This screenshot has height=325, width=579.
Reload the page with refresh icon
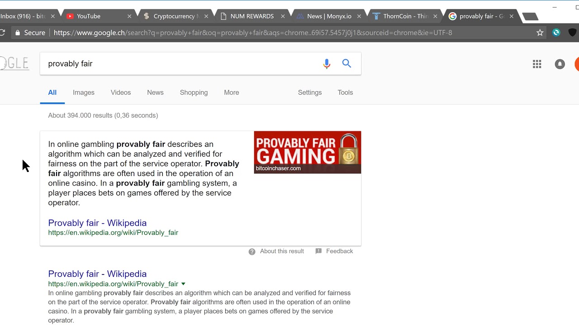[x=2, y=32]
